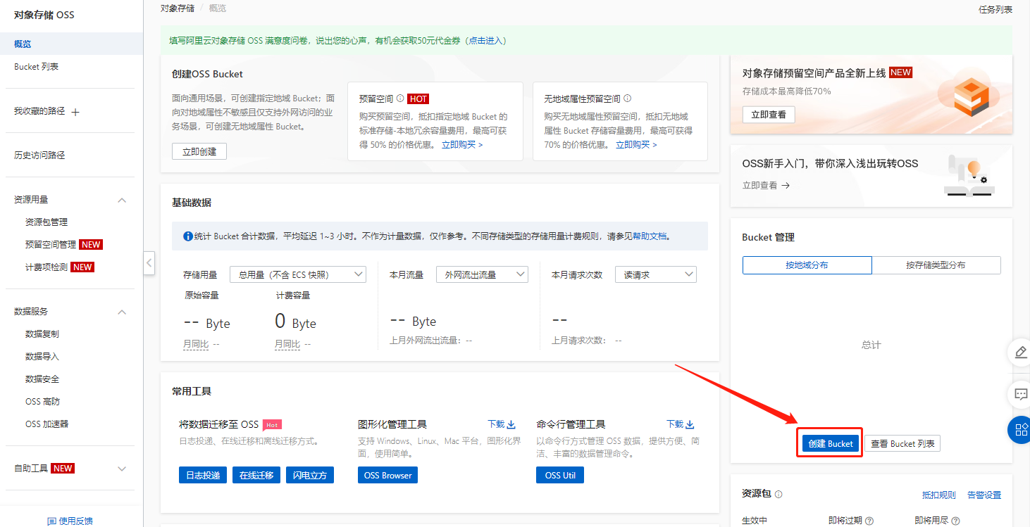
Task: Open 任务列表 at top right
Action: point(995,10)
